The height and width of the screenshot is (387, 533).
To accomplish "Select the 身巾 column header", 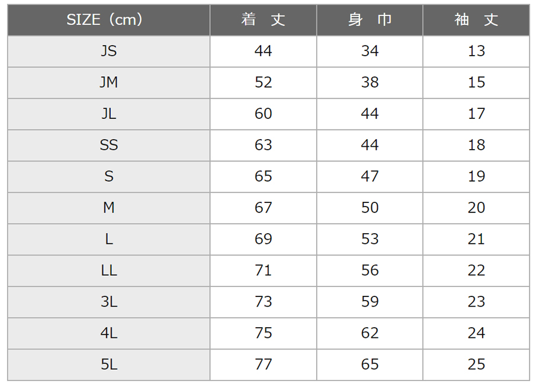I will coord(370,20).
